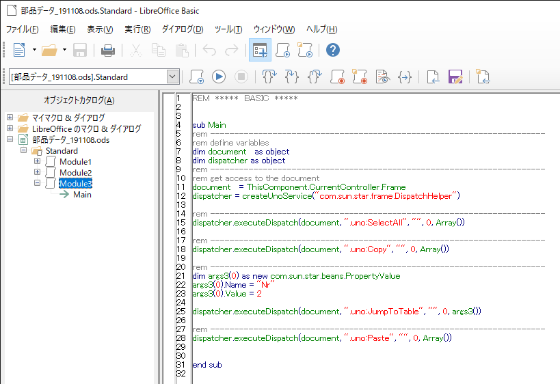Click the Undo arrow icon
This screenshot has width=560, height=384.
click(209, 50)
